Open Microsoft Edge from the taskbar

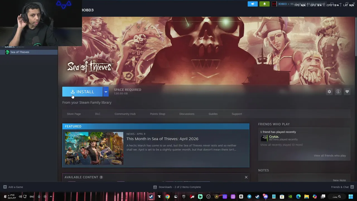click(x=298, y=197)
